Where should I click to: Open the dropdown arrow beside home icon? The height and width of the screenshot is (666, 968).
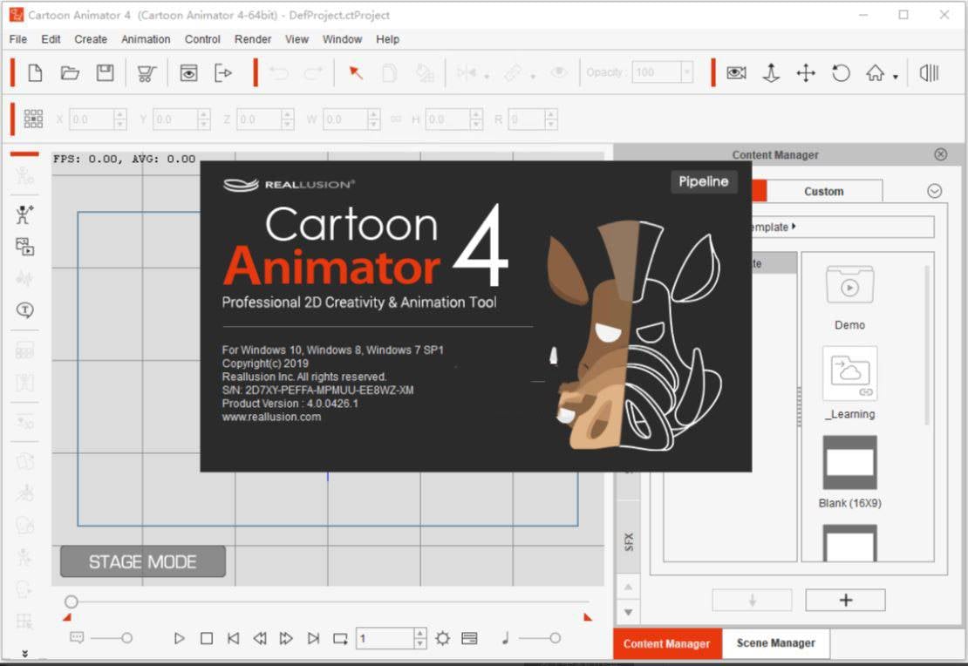(x=895, y=78)
